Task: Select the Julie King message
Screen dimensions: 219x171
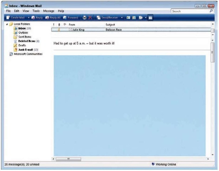Action: pos(131,30)
